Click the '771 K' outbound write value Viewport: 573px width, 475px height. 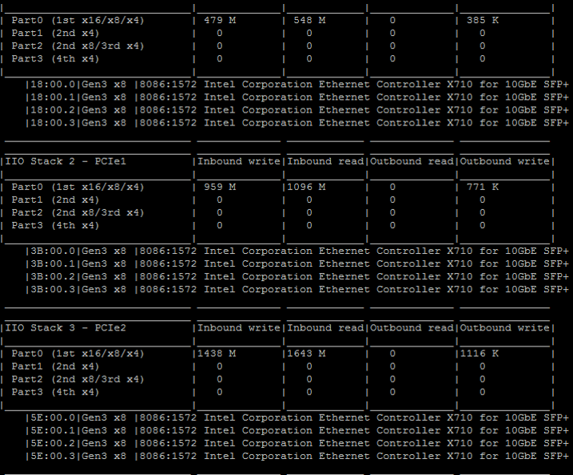[x=483, y=187]
